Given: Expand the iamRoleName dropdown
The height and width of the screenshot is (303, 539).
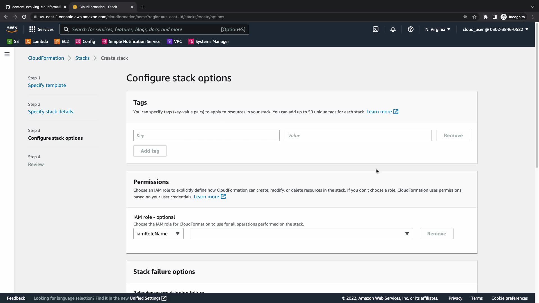Looking at the screenshot, I should coord(158,234).
